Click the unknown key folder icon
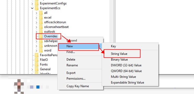This screenshot has width=194, height=94. point(41,46)
